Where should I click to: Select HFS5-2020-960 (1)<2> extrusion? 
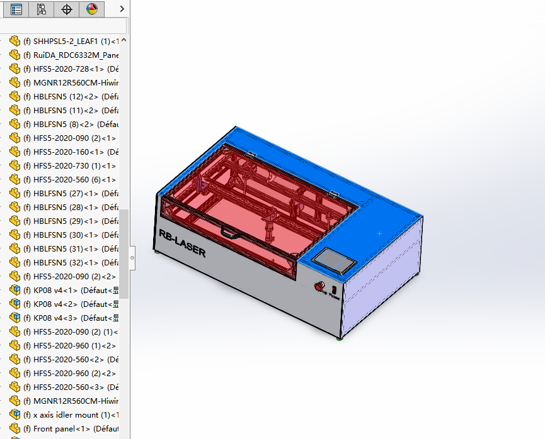69,346
